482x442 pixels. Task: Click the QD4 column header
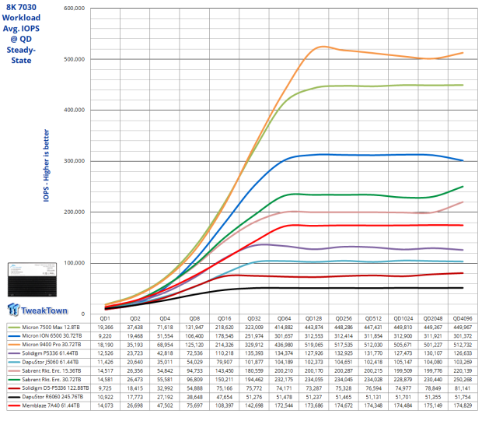coord(165,318)
